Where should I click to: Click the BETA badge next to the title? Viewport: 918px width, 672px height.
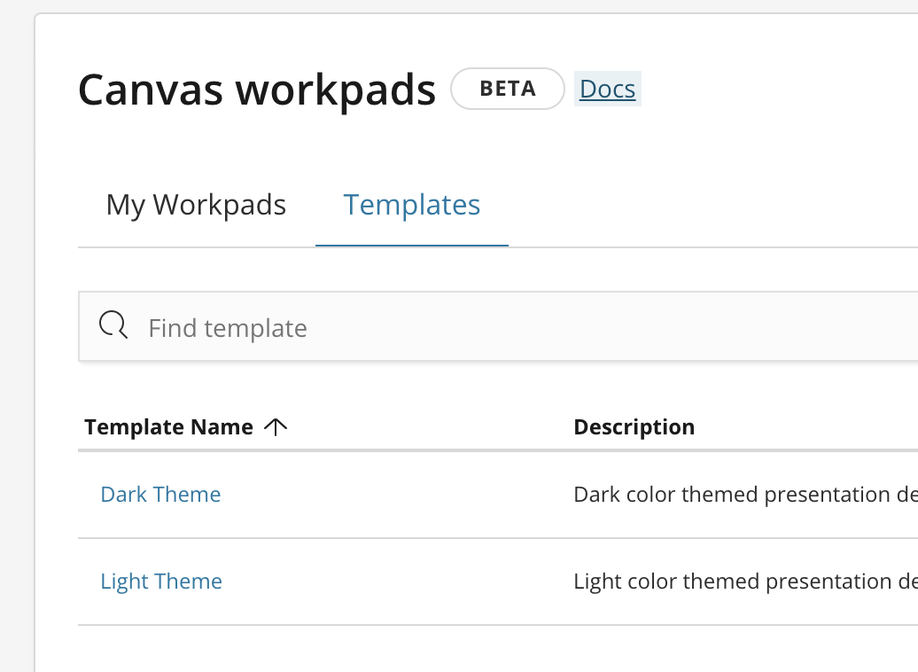507,89
